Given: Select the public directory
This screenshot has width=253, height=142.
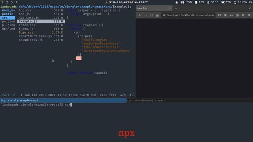Looking at the screenshot, I should (x=8, y=14).
